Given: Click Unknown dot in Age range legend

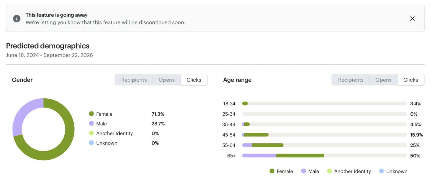Looking at the screenshot, I should pyautogui.click(x=381, y=171).
